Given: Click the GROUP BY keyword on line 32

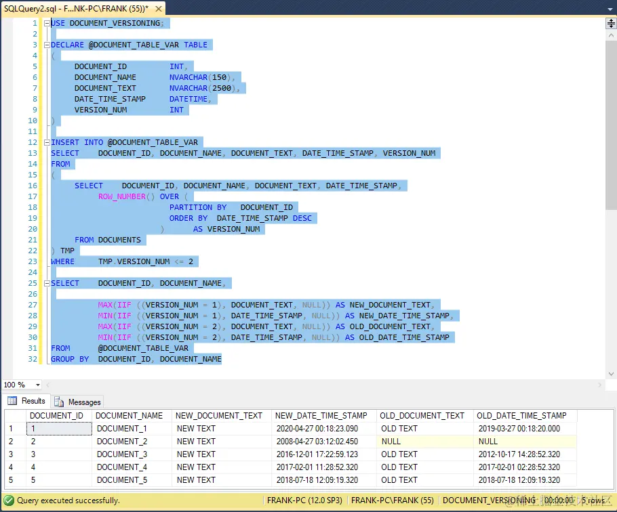Looking at the screenshot, I should [70, 359].
